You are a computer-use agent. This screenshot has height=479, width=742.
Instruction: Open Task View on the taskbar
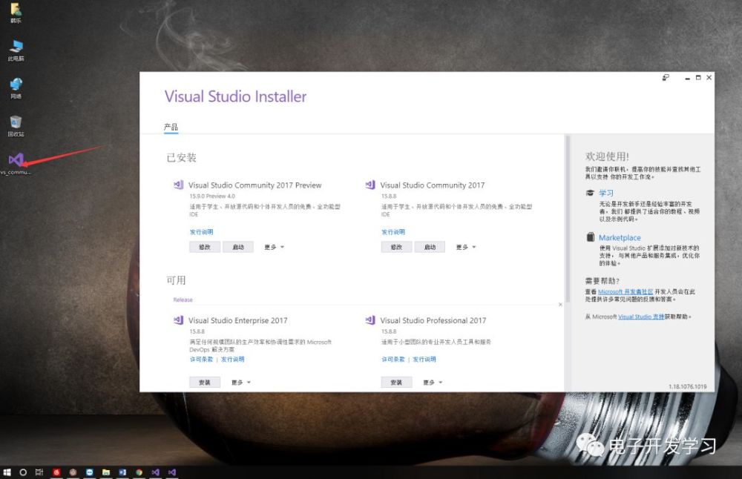click(x=39, y=472)
